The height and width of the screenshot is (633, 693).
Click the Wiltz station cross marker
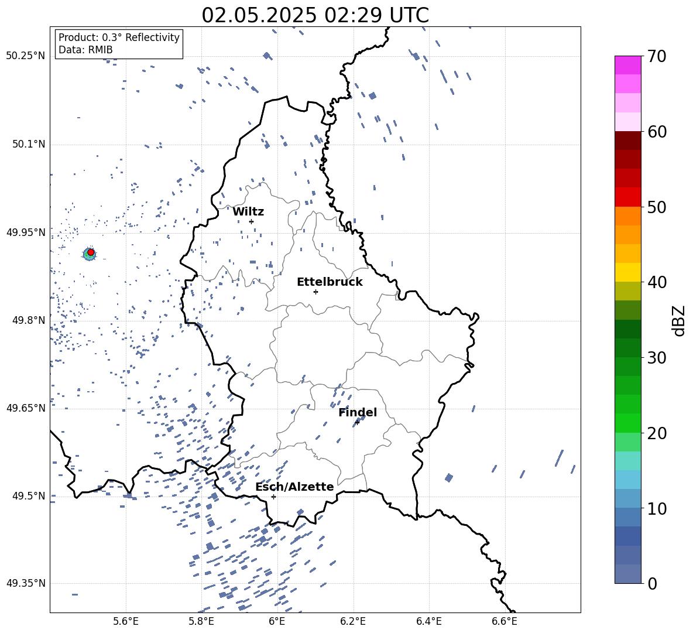(x=252, y=221)
